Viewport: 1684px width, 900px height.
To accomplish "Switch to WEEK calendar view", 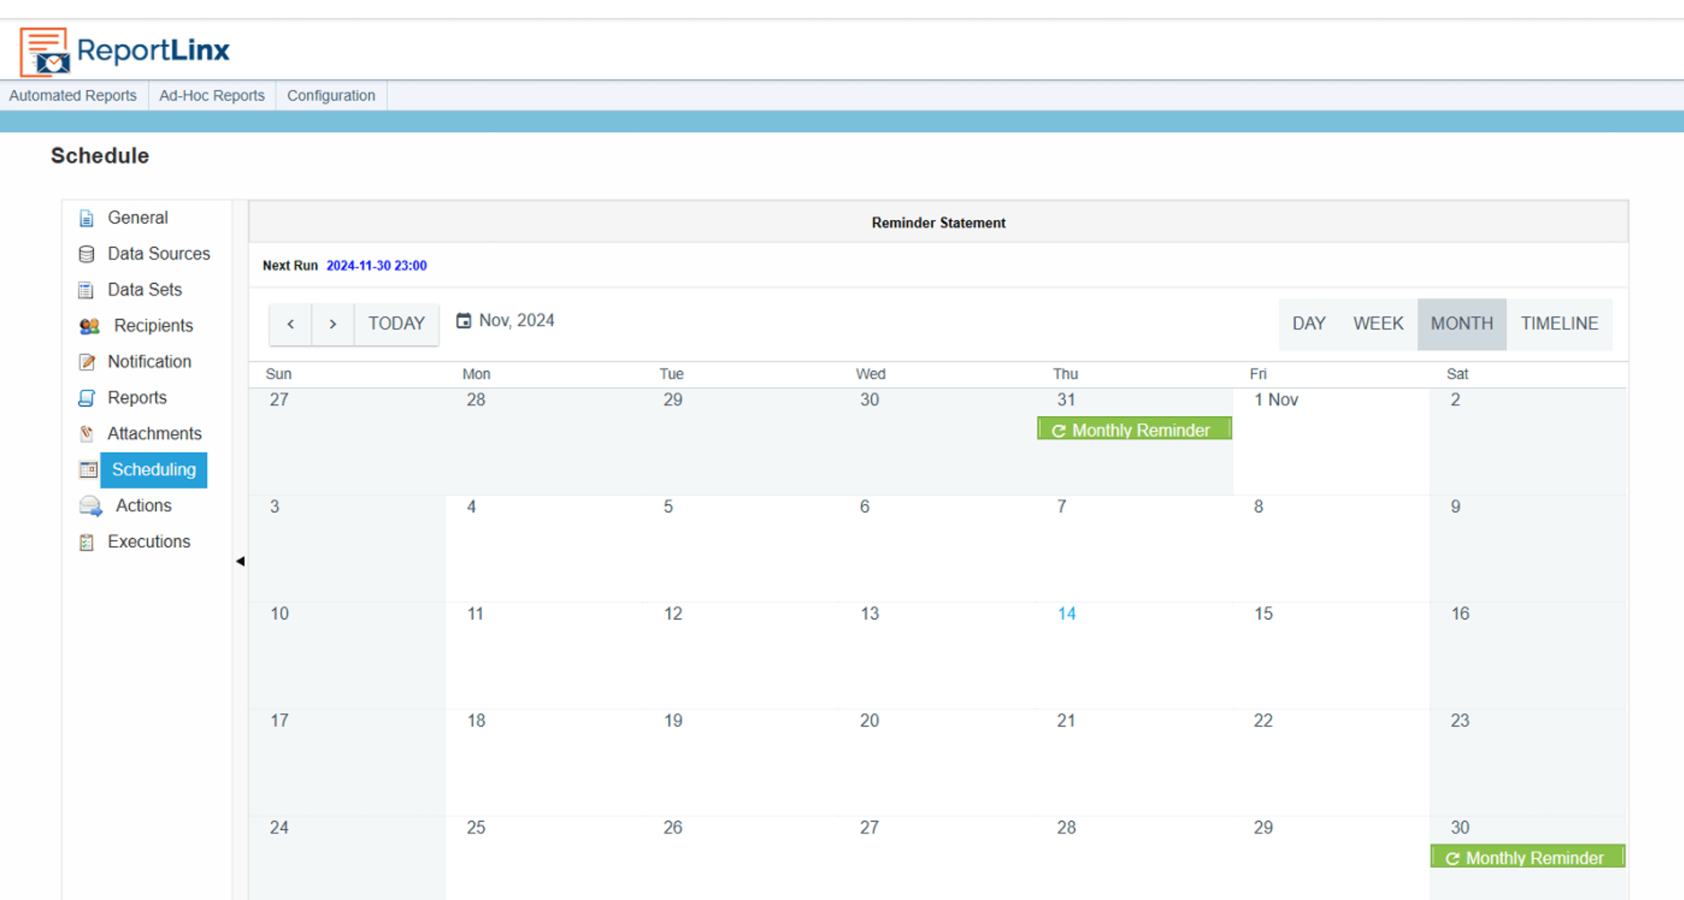I will click(1378, 323).
